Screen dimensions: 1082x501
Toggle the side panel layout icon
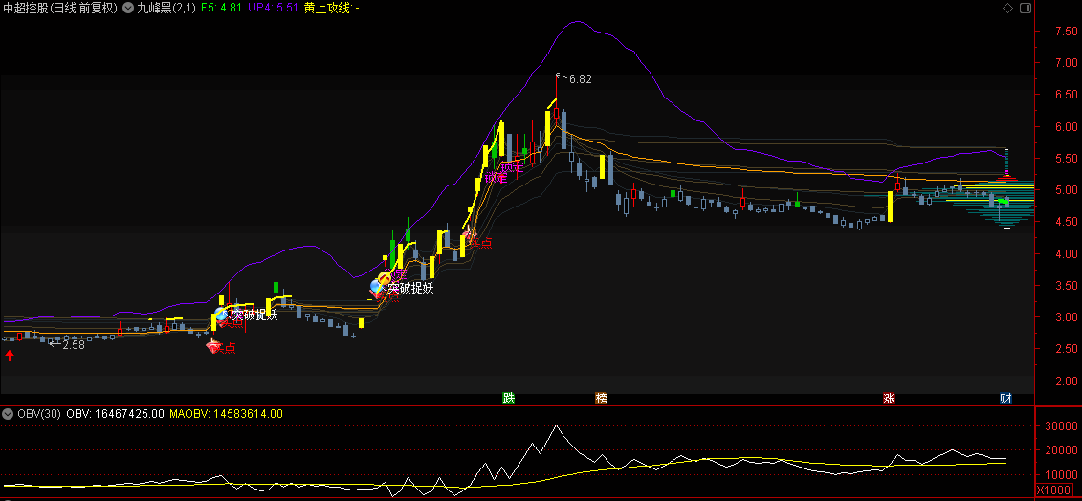click(x=1025, y=8)
